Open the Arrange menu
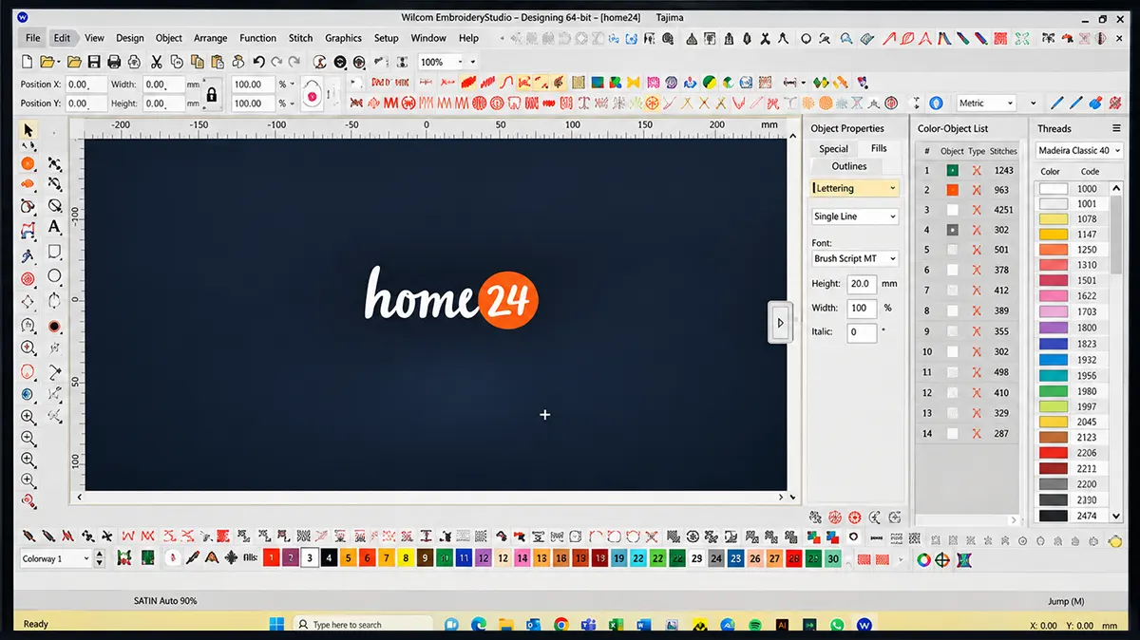Image resolution: width=1140 pixels, height=640 pixels. [x=210, y=38]
